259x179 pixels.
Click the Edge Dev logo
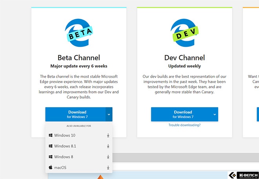point(184,33)
